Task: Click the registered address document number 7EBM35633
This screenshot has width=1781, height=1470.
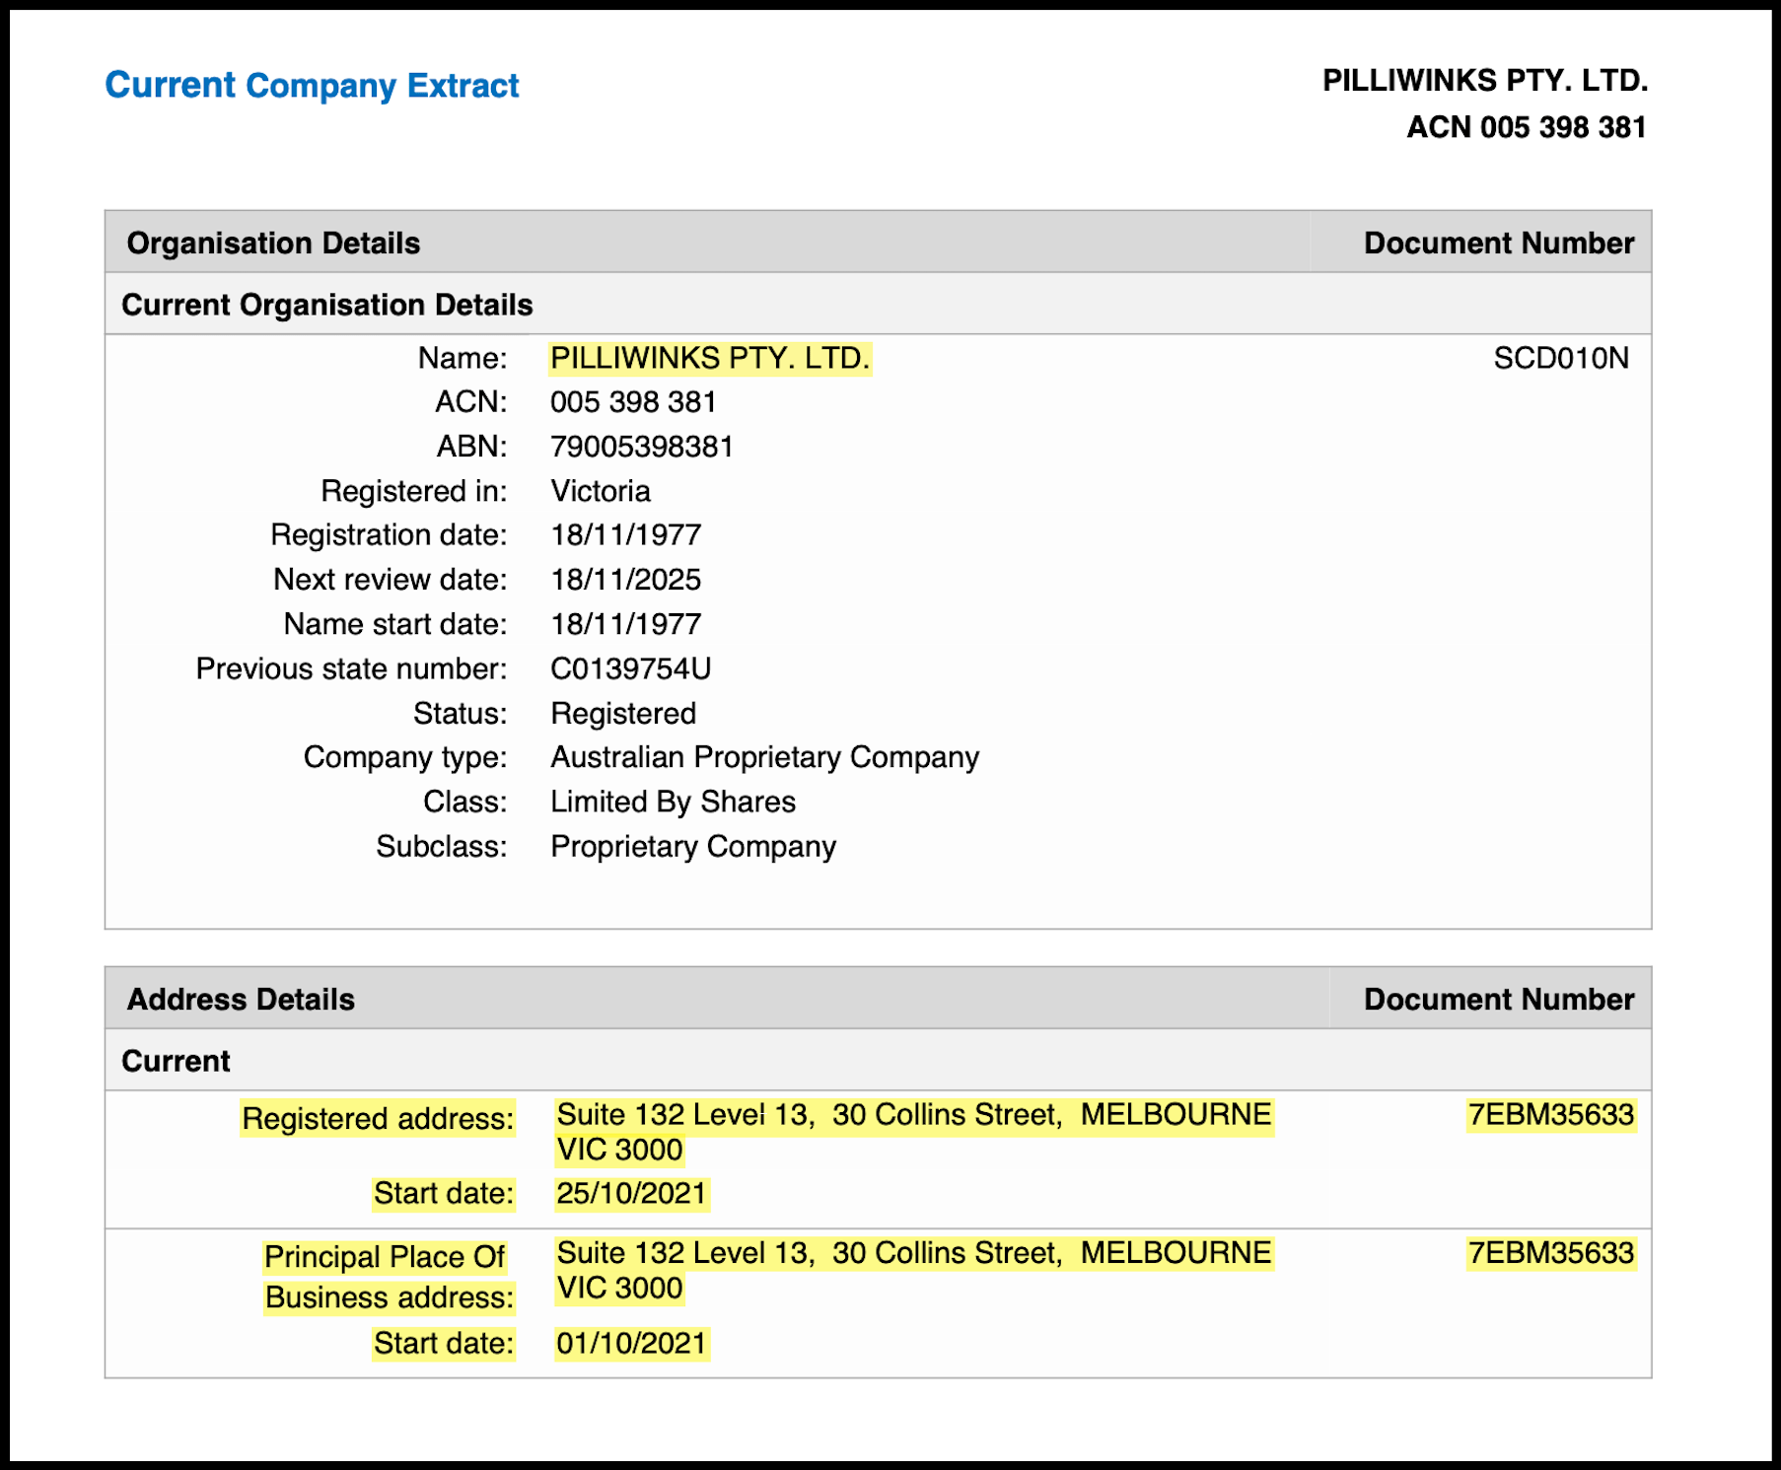Action: pos(1551,1115)
